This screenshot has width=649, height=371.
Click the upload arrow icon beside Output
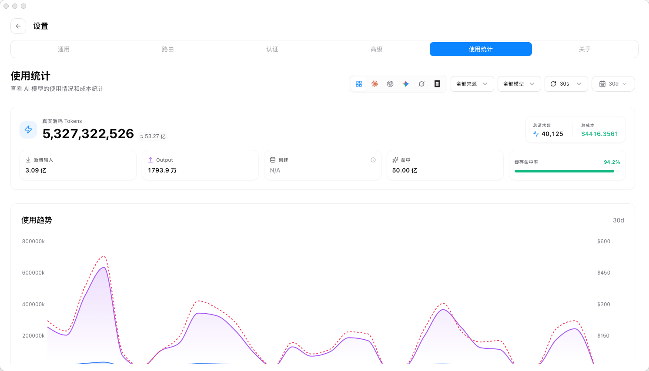(x=151, y=160)
